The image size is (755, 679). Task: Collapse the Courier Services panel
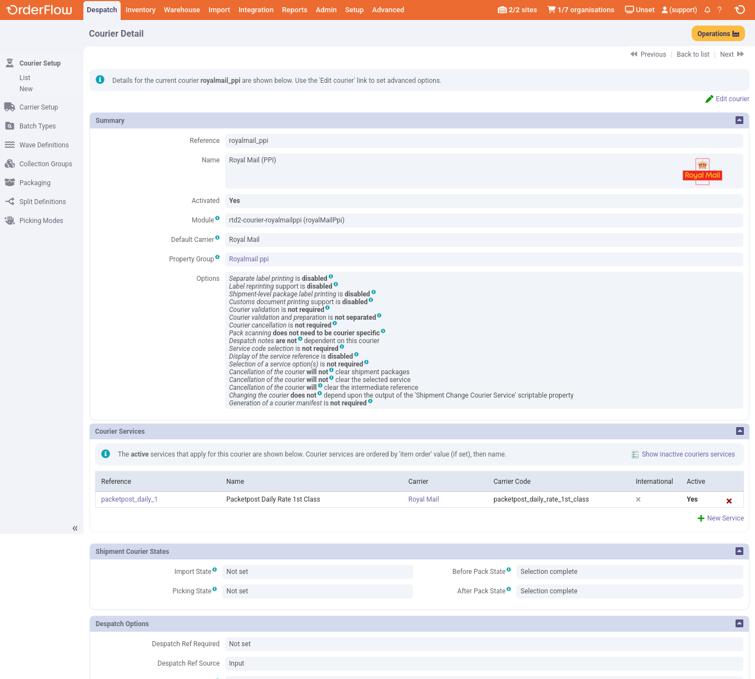click(739, 431)
